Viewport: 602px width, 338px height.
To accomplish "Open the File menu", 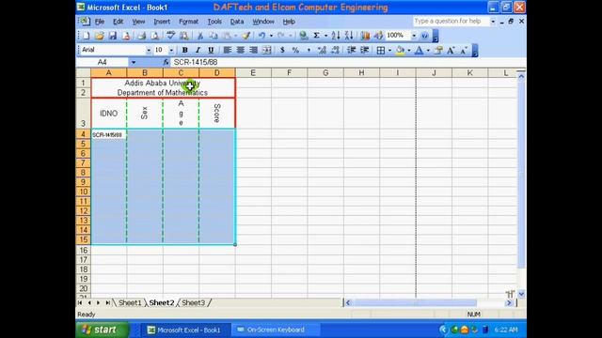I will pos(100,22).
